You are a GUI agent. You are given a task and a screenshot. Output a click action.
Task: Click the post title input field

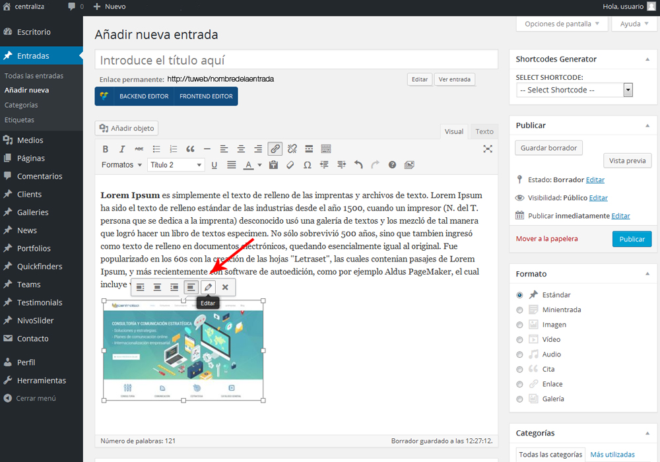pyautogui.click(x=296, y=60)
